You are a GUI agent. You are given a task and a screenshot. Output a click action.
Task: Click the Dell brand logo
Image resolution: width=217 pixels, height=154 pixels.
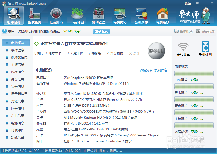point(157,51)
